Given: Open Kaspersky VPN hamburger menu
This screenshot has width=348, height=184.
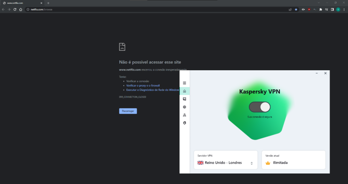Looking at the screenshot, I should pyautogui.click(x=184, y=83).
